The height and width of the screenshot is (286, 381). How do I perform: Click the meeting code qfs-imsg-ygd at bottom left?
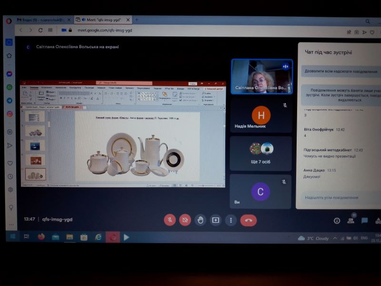click(x=57, y=219)
